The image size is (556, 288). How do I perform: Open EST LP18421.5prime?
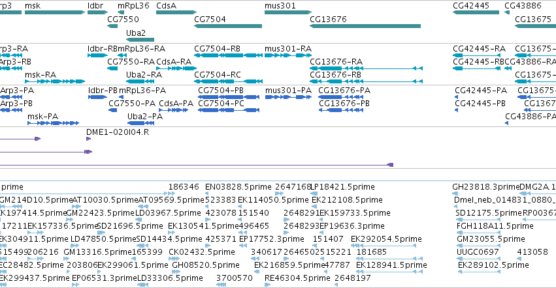[x=314, y=194]
